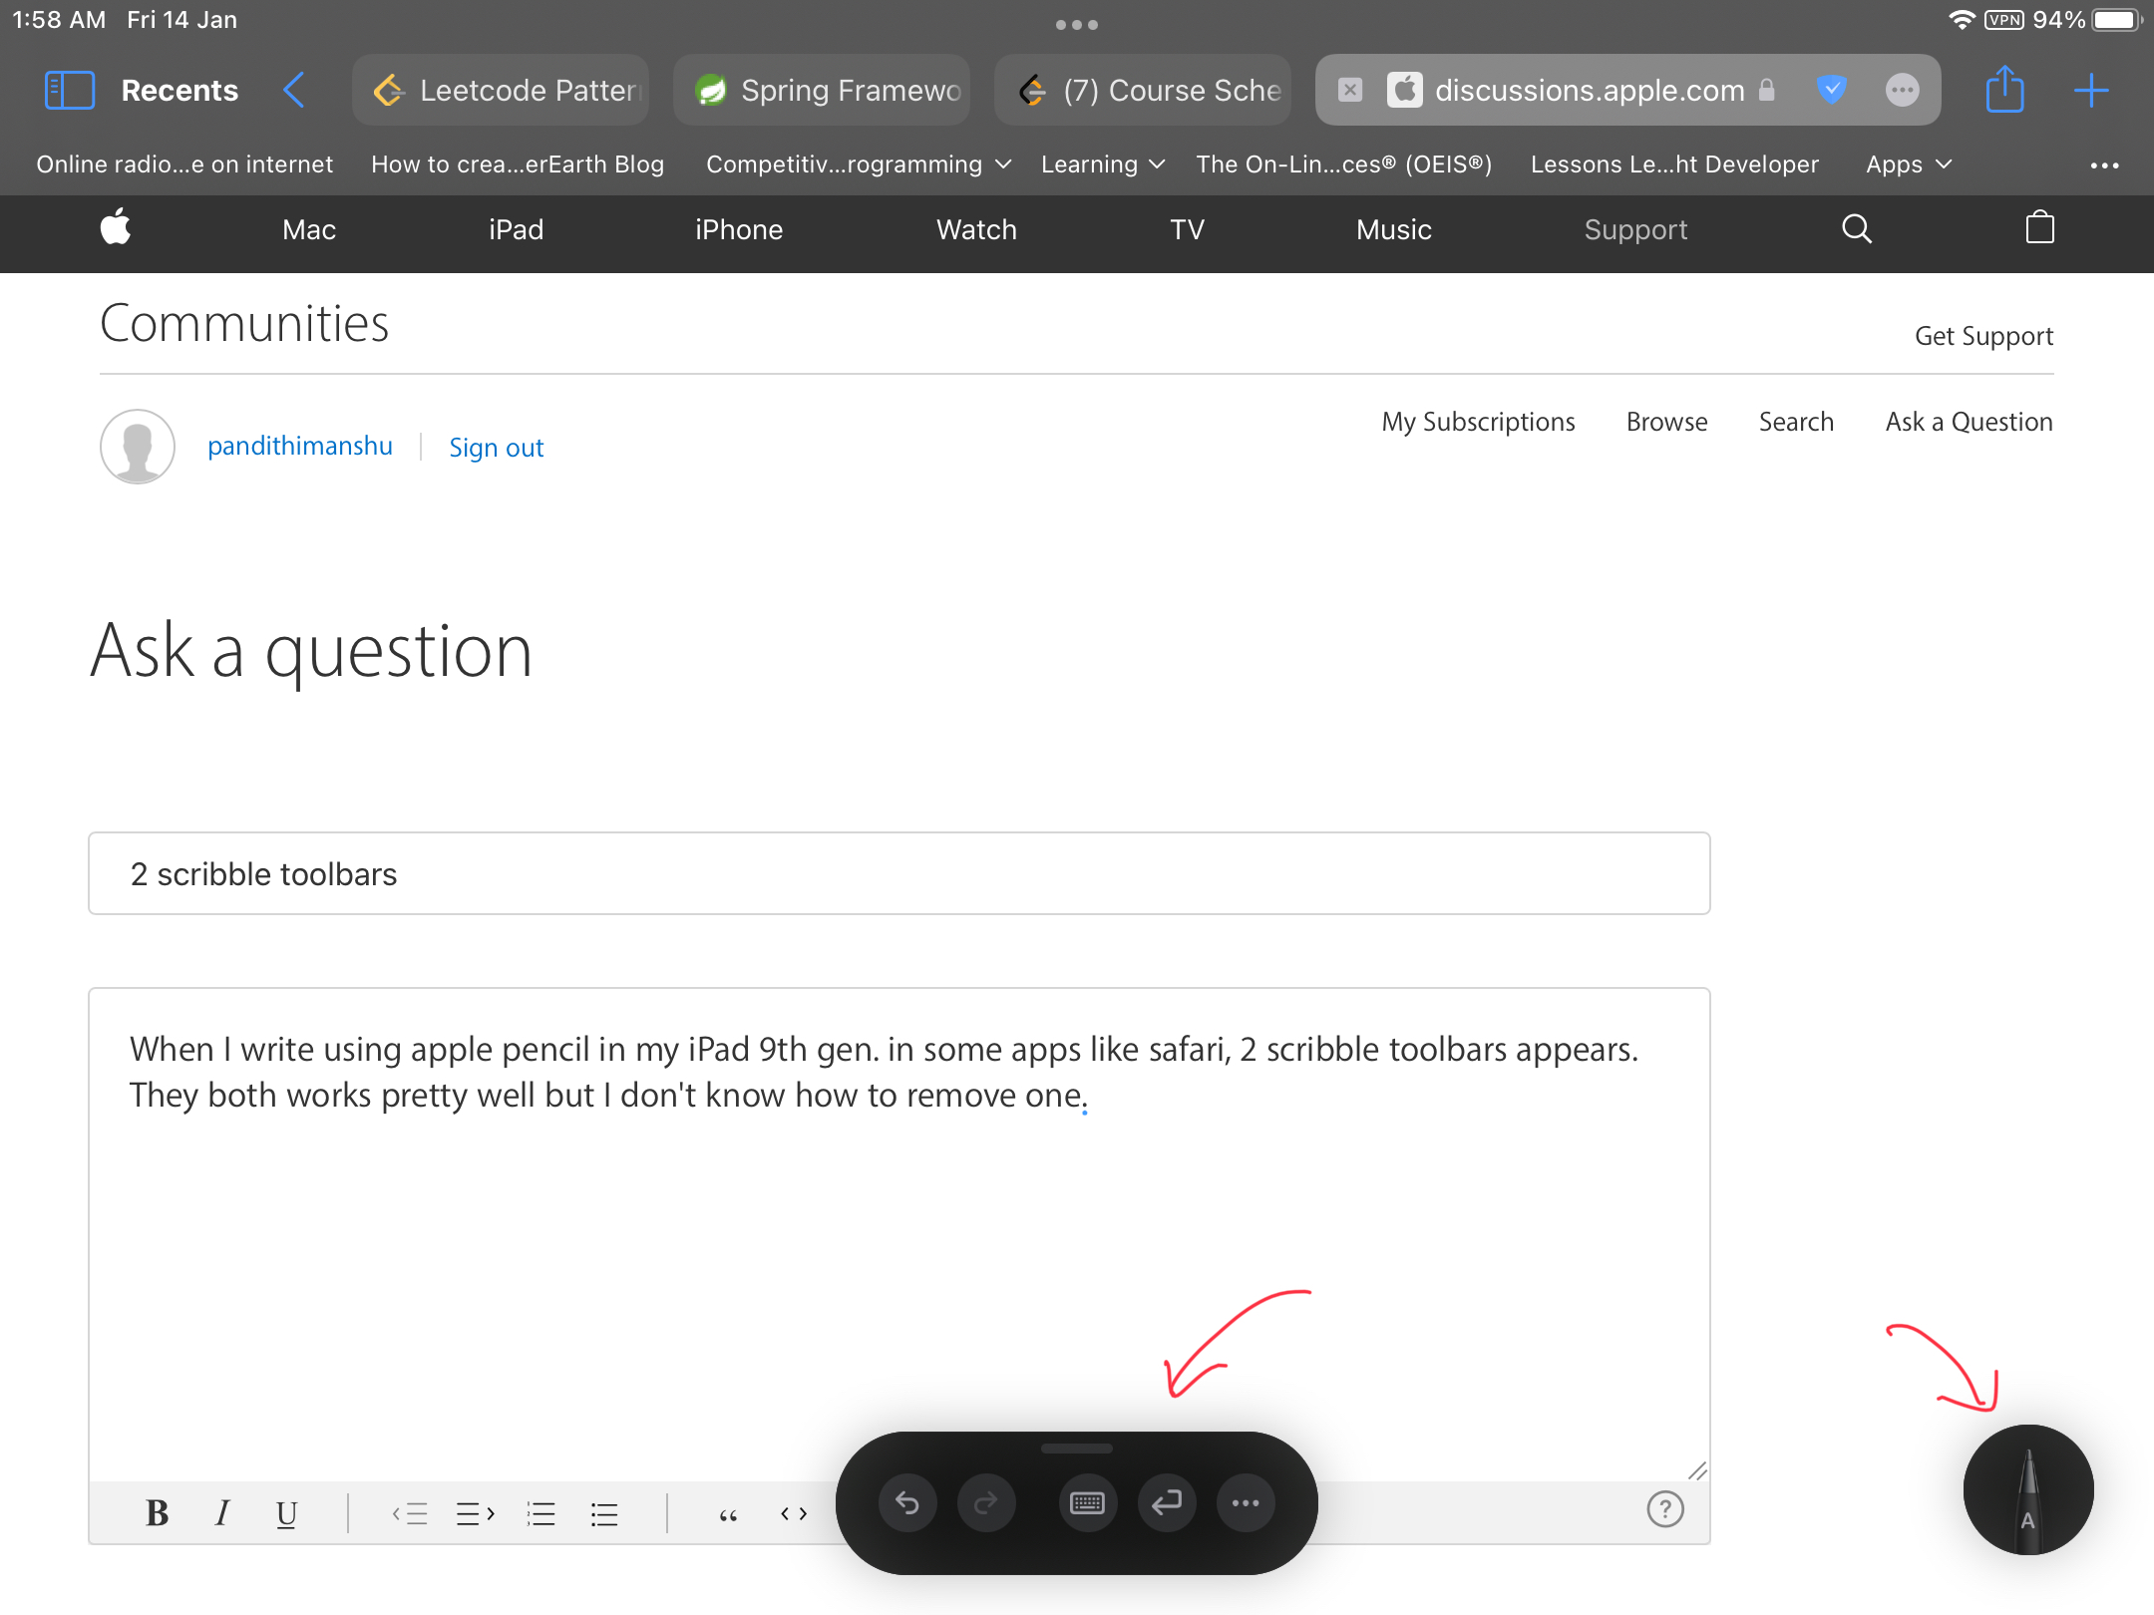Open the Apps dropdown in the favorites bar
The width and height of the screenshot is (2154, 1615).
click(1906, 163)
